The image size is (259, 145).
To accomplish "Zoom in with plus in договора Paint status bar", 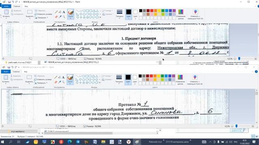I will [x=255, y=58].
